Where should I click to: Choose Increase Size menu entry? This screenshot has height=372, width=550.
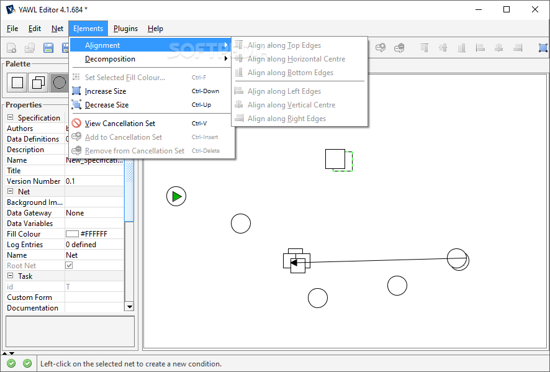(x=150, y=91)
